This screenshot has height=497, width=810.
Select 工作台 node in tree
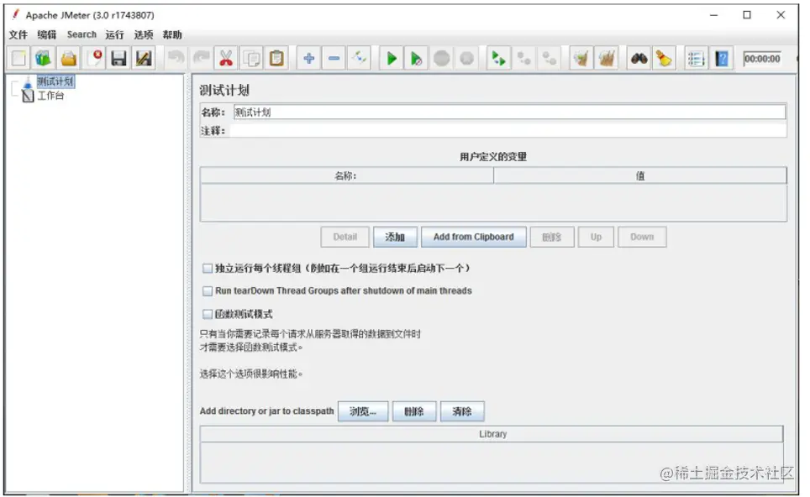point(50,96)
